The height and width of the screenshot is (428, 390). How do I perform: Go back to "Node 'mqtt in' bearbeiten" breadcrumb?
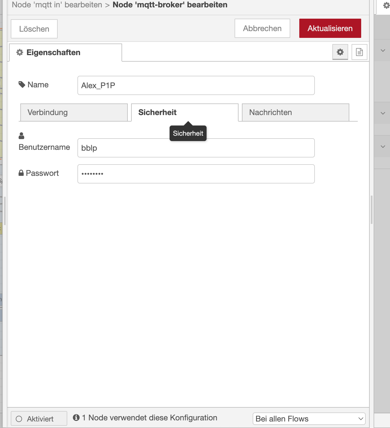[x=57, y=5]
